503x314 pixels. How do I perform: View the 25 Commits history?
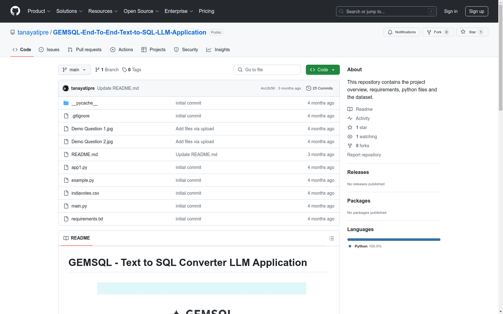click(x=319, y=88)
